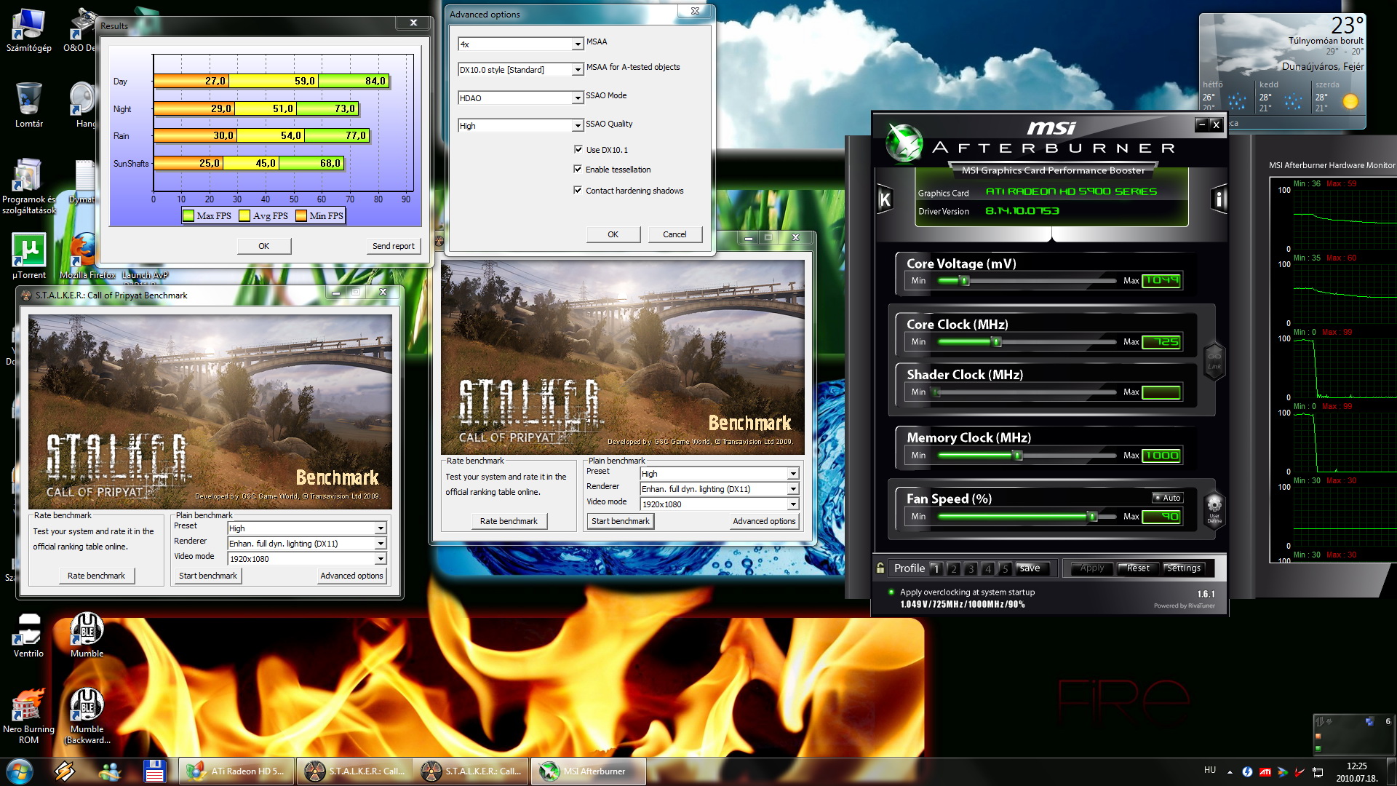This screenshot has height=786, width=1397.
Task: Click the pinned floppy disk taskbar icon
Action: [x=154, y=771]
